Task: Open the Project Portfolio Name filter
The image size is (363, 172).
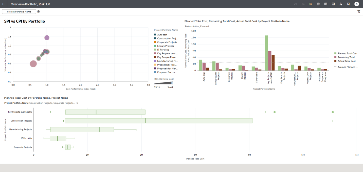Action: coord(19,12)
